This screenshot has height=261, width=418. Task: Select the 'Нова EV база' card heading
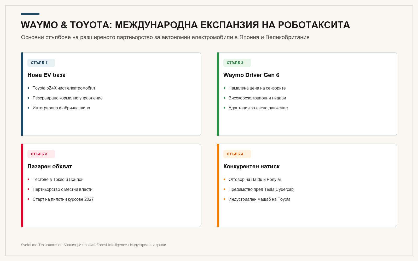(47, 75)
